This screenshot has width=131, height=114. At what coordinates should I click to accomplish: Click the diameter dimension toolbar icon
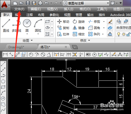(x=43, y=55)
